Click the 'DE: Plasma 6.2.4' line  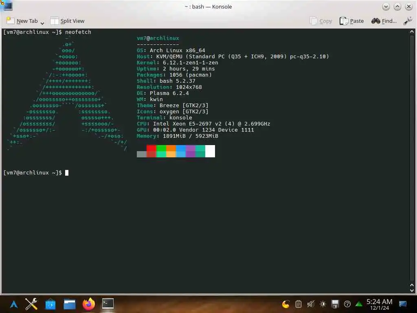(163, 93)
